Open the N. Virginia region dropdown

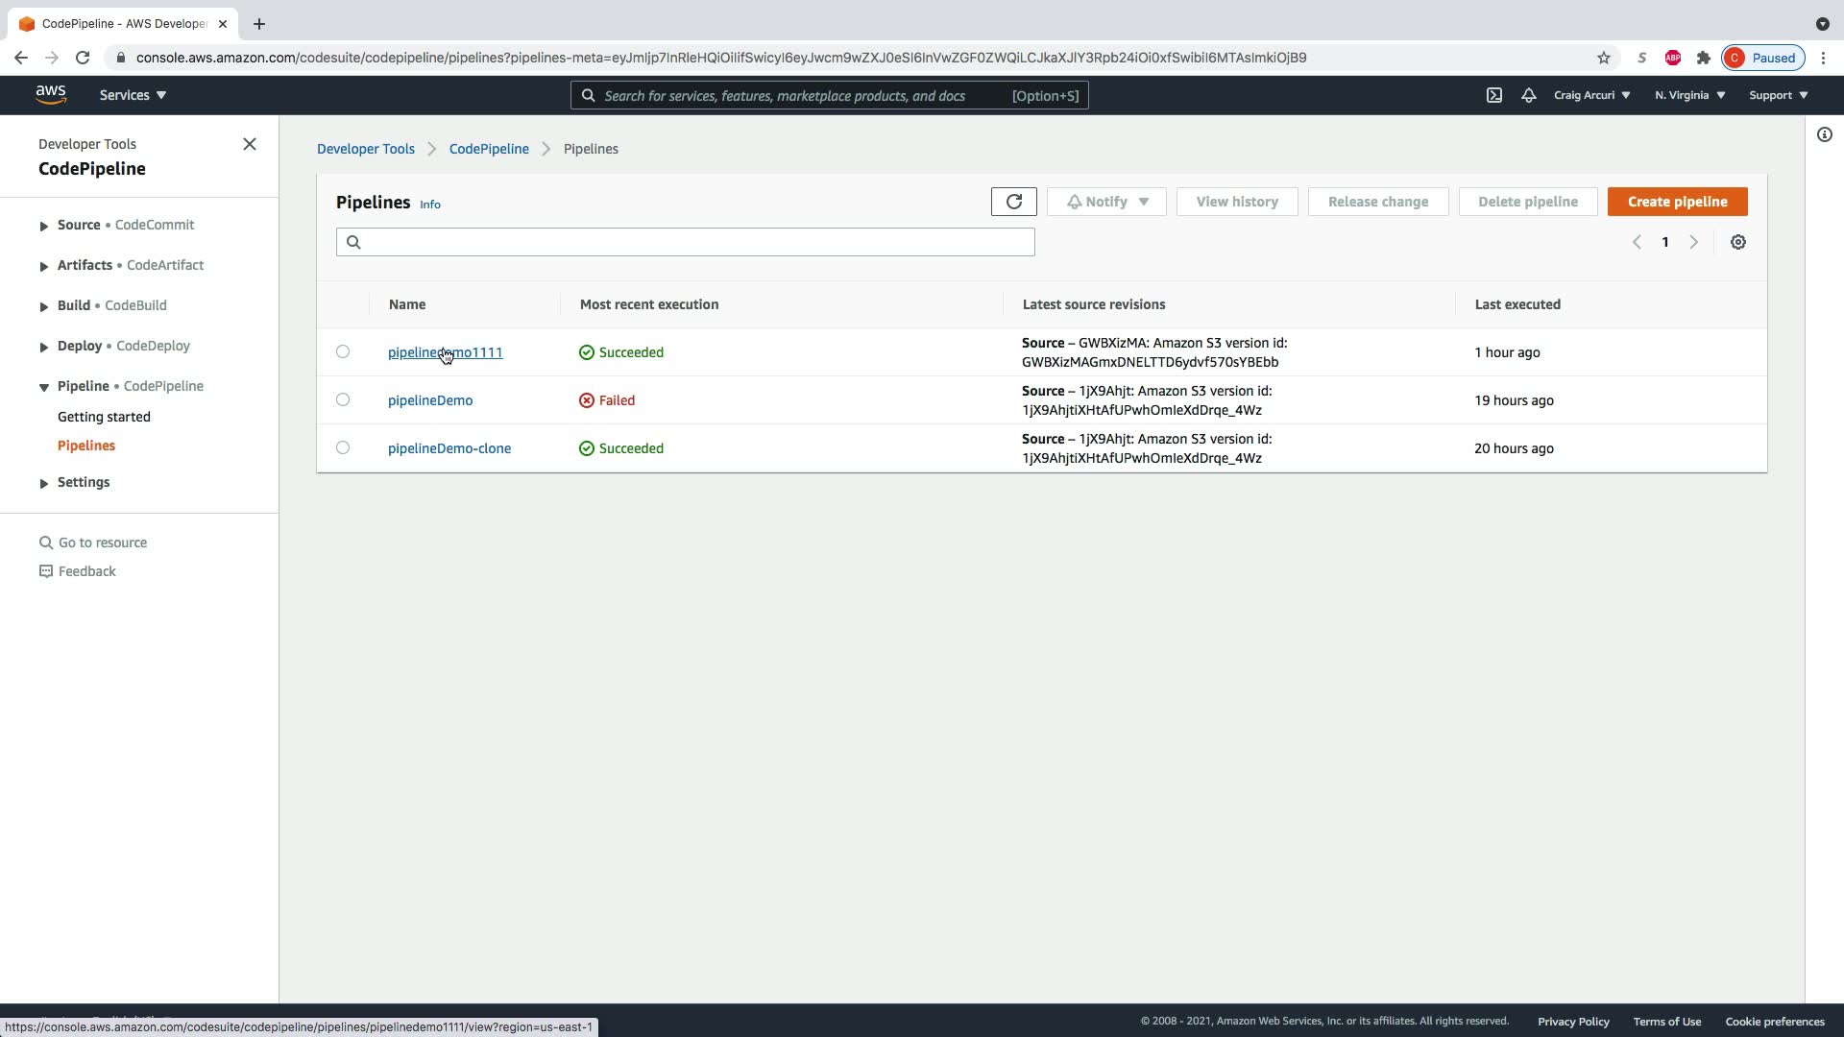click(1689, 95)
